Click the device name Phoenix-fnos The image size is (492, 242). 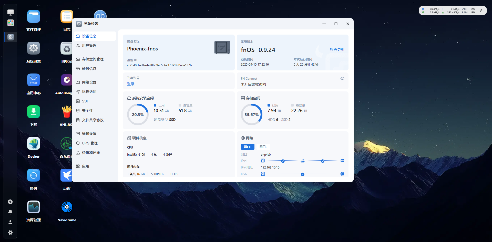coord(142,49)
